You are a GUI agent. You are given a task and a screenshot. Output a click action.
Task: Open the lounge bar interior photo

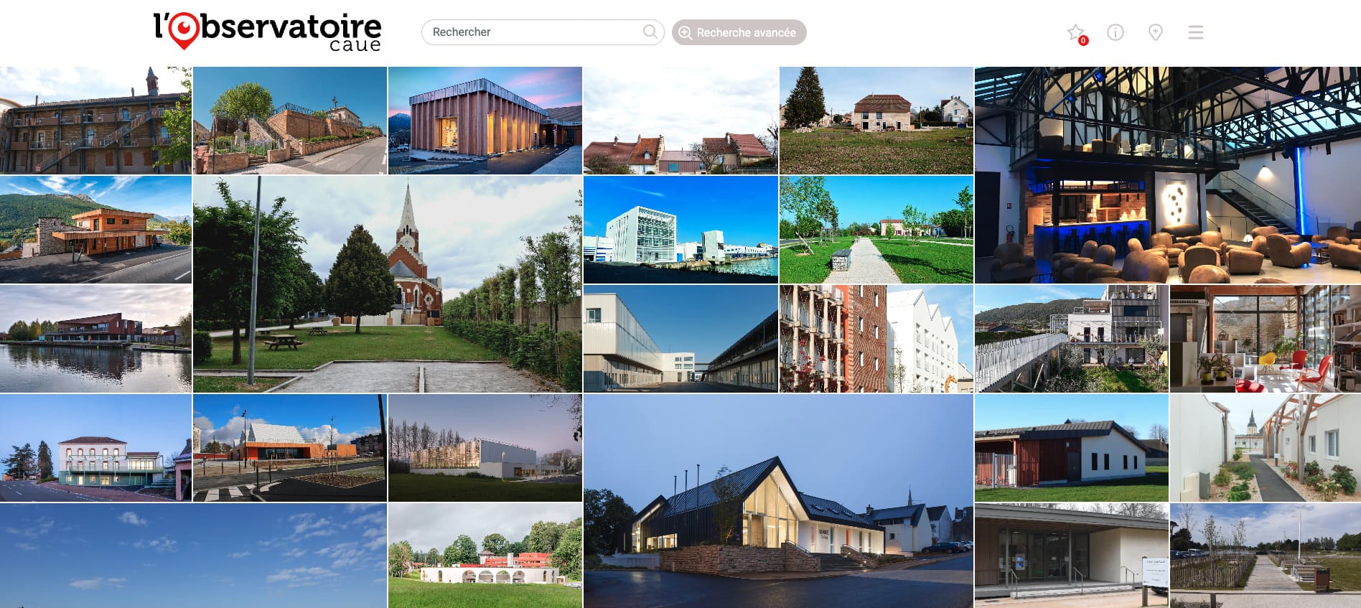[1167, 175]
